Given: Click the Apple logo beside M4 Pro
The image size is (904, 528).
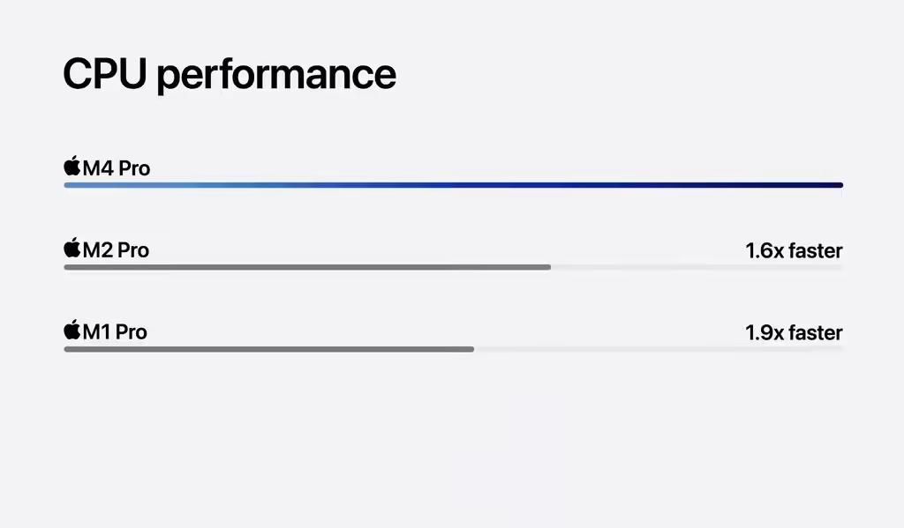Looking at the screenshot, I should (x=72, y=166).
